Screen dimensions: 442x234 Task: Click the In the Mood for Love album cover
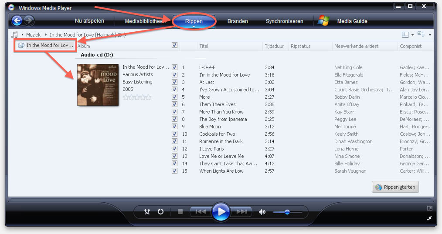(98, 85)
